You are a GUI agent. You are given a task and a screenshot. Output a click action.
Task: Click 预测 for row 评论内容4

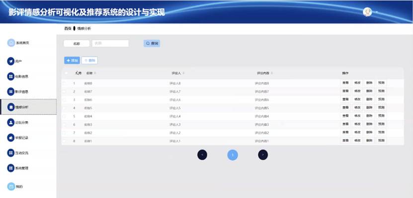coord(381,116)
